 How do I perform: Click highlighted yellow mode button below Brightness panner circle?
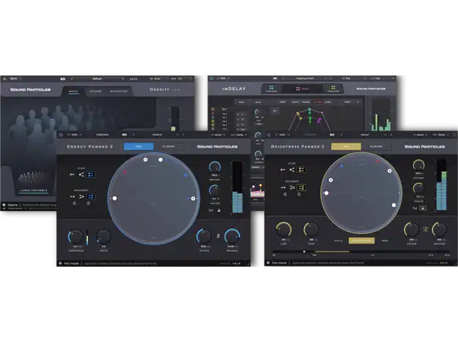[x=362, y=241]
